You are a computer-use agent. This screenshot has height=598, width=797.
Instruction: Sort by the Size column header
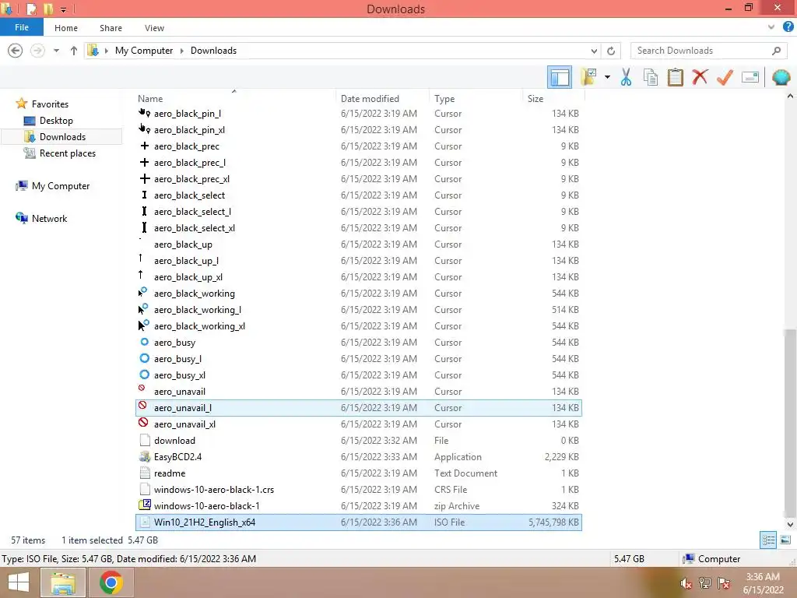[535, 99]
